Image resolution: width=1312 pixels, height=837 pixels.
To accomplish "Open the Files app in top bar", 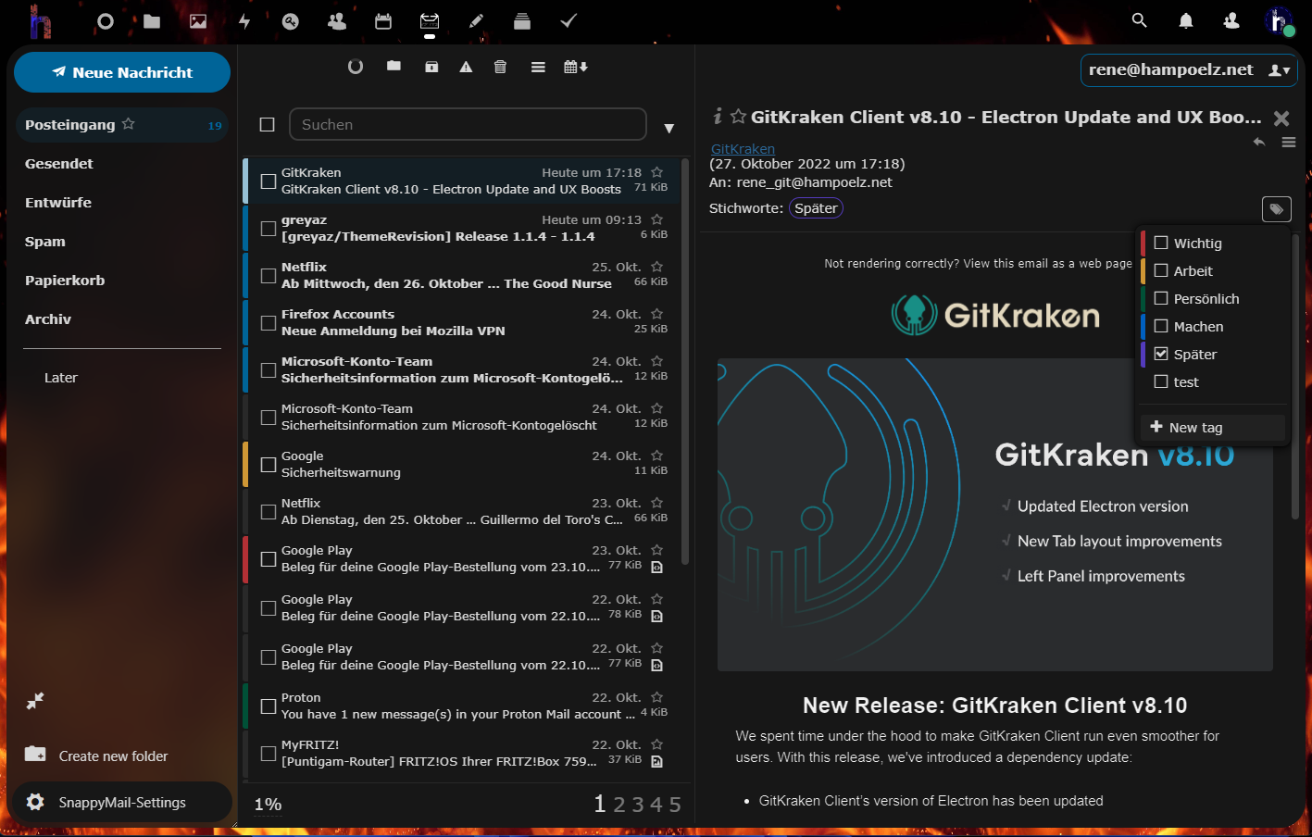I will 152,21.
